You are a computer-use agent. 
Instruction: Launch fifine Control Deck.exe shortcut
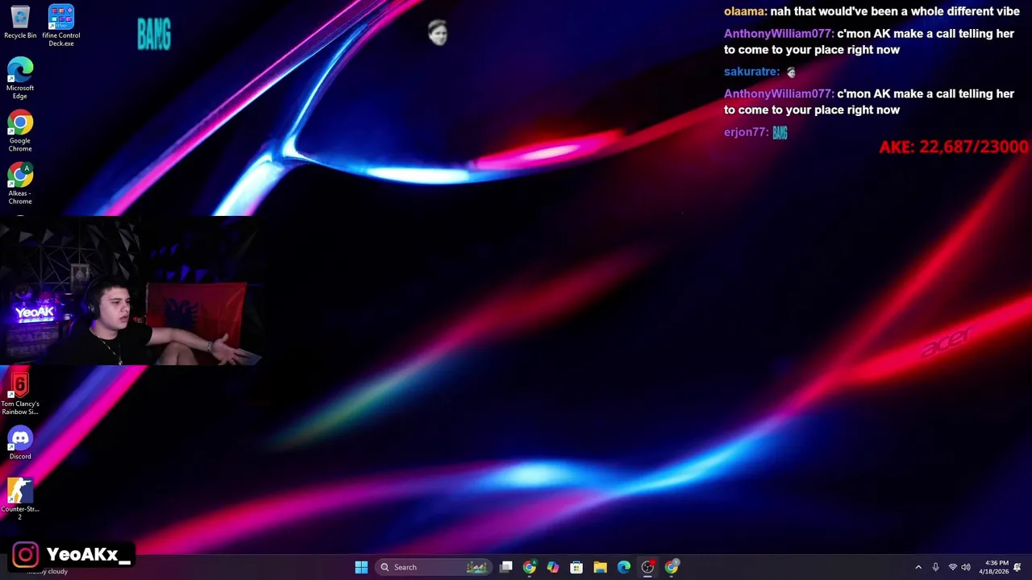coord(61,26)
